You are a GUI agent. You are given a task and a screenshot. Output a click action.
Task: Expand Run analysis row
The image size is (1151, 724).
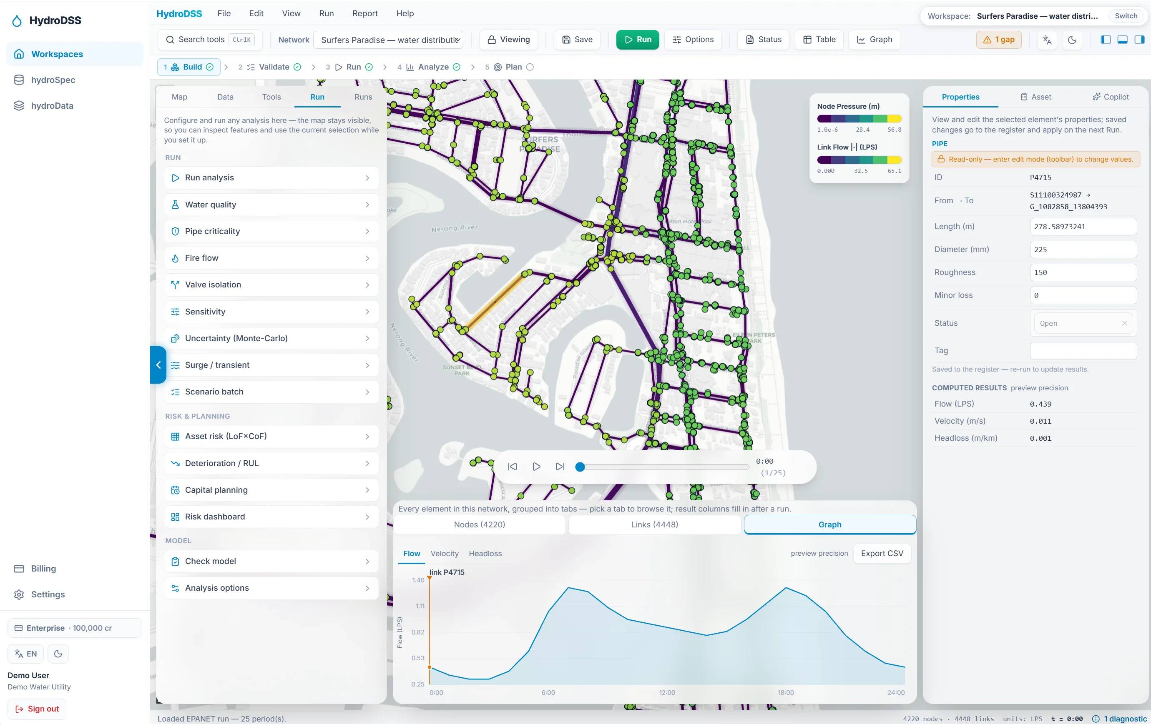tap(271, 177)
